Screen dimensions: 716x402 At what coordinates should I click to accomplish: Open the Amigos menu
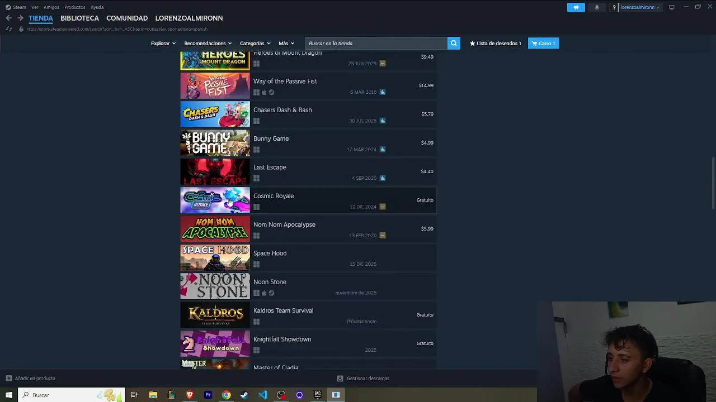coord(51,7)
